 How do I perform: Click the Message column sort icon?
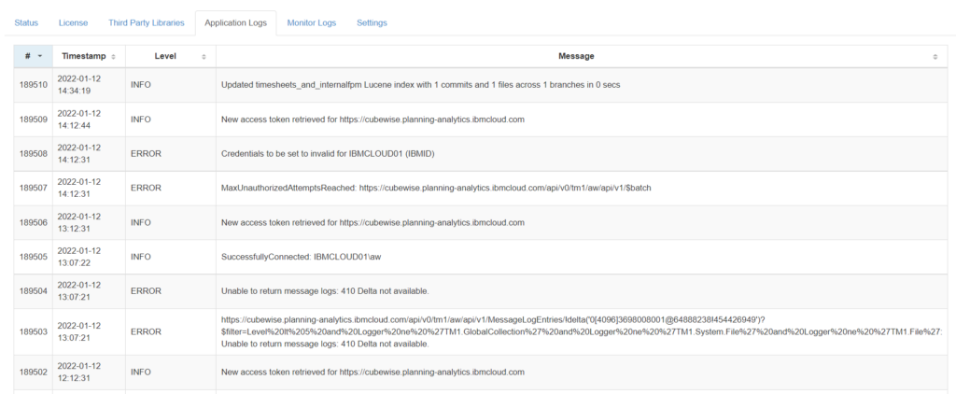click(935, 57)
